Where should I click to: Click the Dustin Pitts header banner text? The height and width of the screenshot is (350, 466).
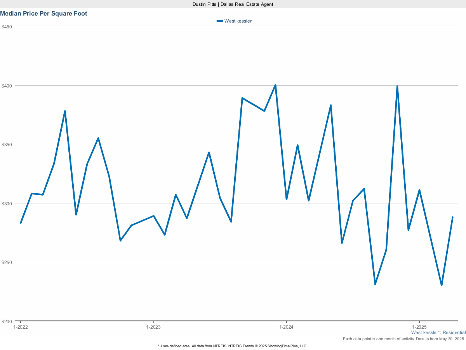[233, 4]
